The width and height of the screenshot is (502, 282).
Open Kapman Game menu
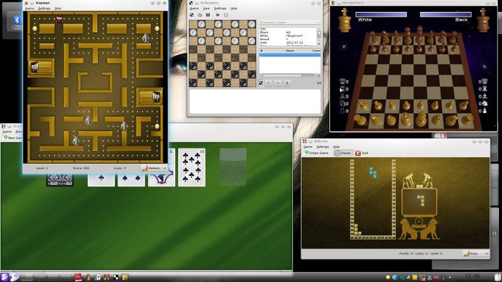(x=29, y=8)
